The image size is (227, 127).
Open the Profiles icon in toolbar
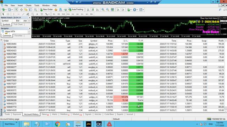pyautogui.click(x=9, y=10)
